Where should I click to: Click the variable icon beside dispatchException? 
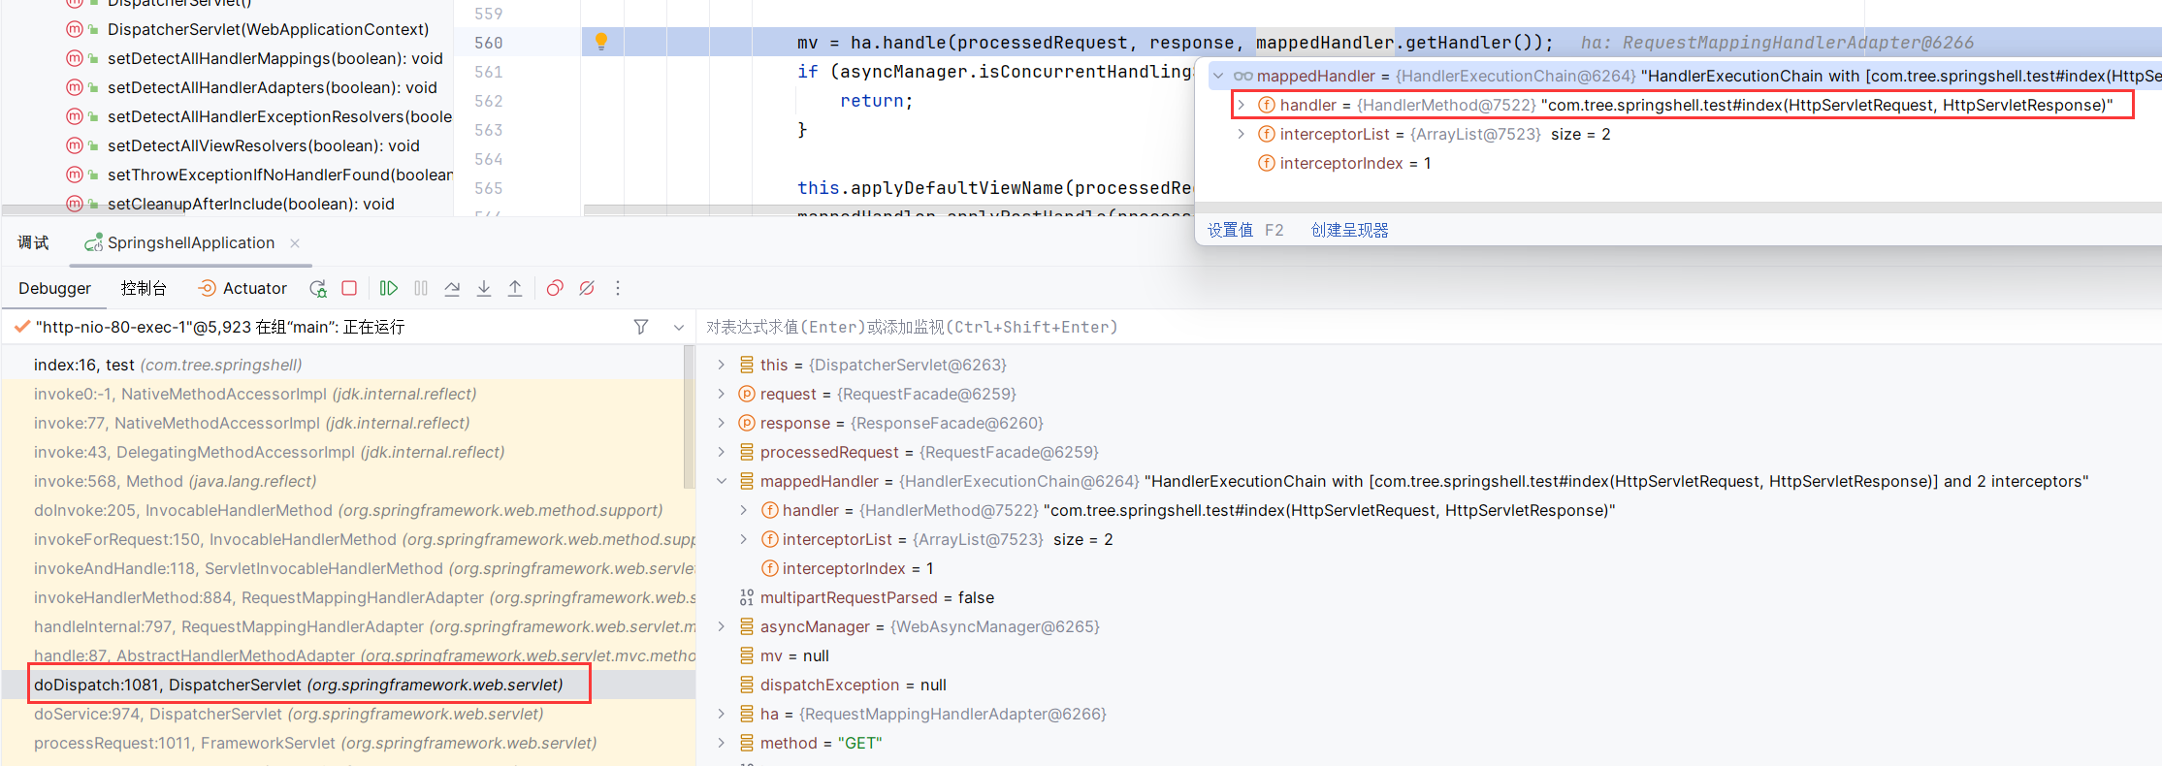pyautogui.click(x=747, y=685)
